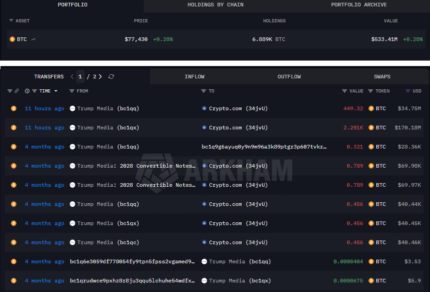Open Trump Media (bc1qx) sender in $170.18M row
The width and height of the screenshot is (430, 292).
pyautogui.click(x=108, y=128)
